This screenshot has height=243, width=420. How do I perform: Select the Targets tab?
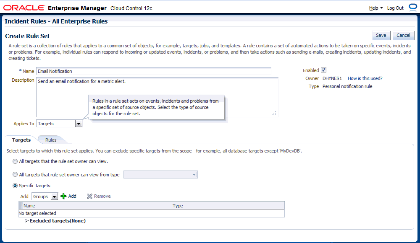(21, 140)
